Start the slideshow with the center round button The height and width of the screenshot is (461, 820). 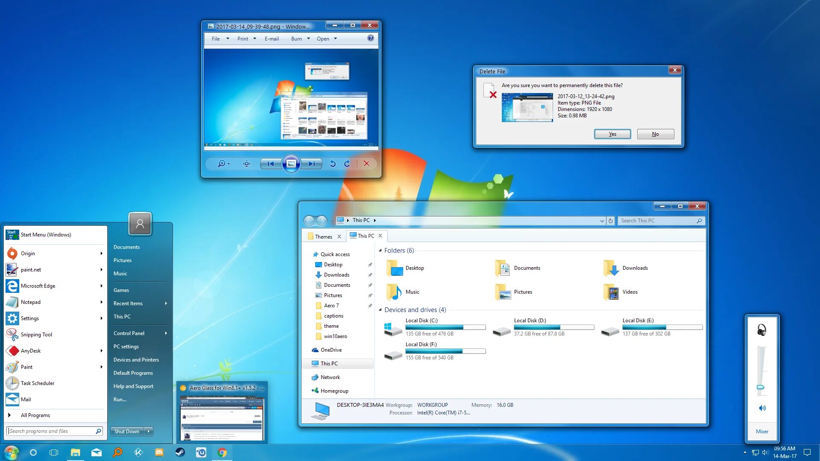point(291,163)
